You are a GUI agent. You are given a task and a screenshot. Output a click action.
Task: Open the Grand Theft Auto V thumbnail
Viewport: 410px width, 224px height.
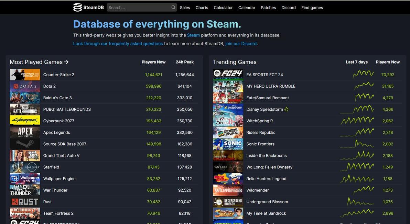[25, 156]
